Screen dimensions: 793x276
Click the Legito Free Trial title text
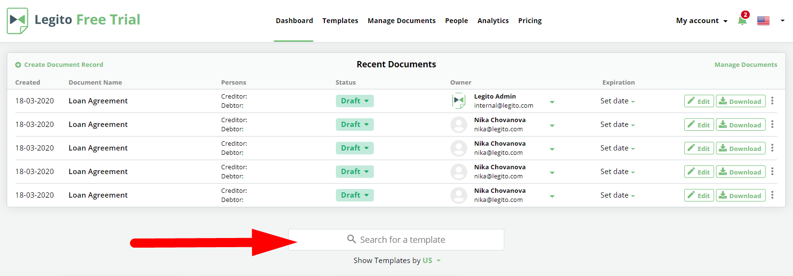coord(87,20)
